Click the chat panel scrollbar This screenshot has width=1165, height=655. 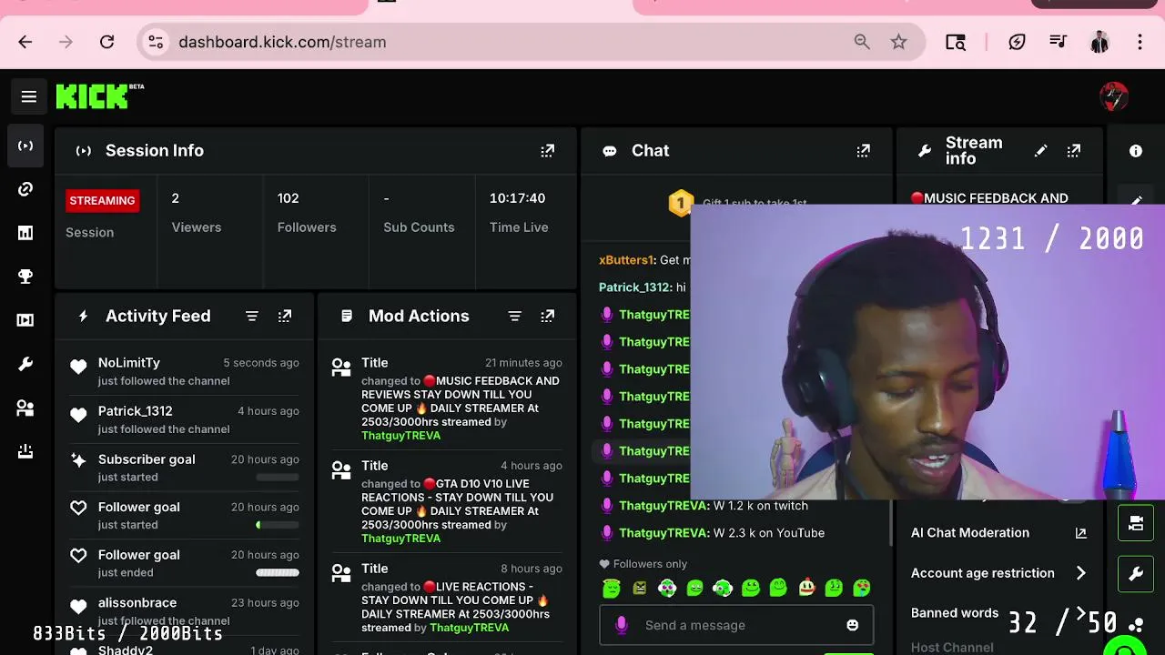coord(891,523)
